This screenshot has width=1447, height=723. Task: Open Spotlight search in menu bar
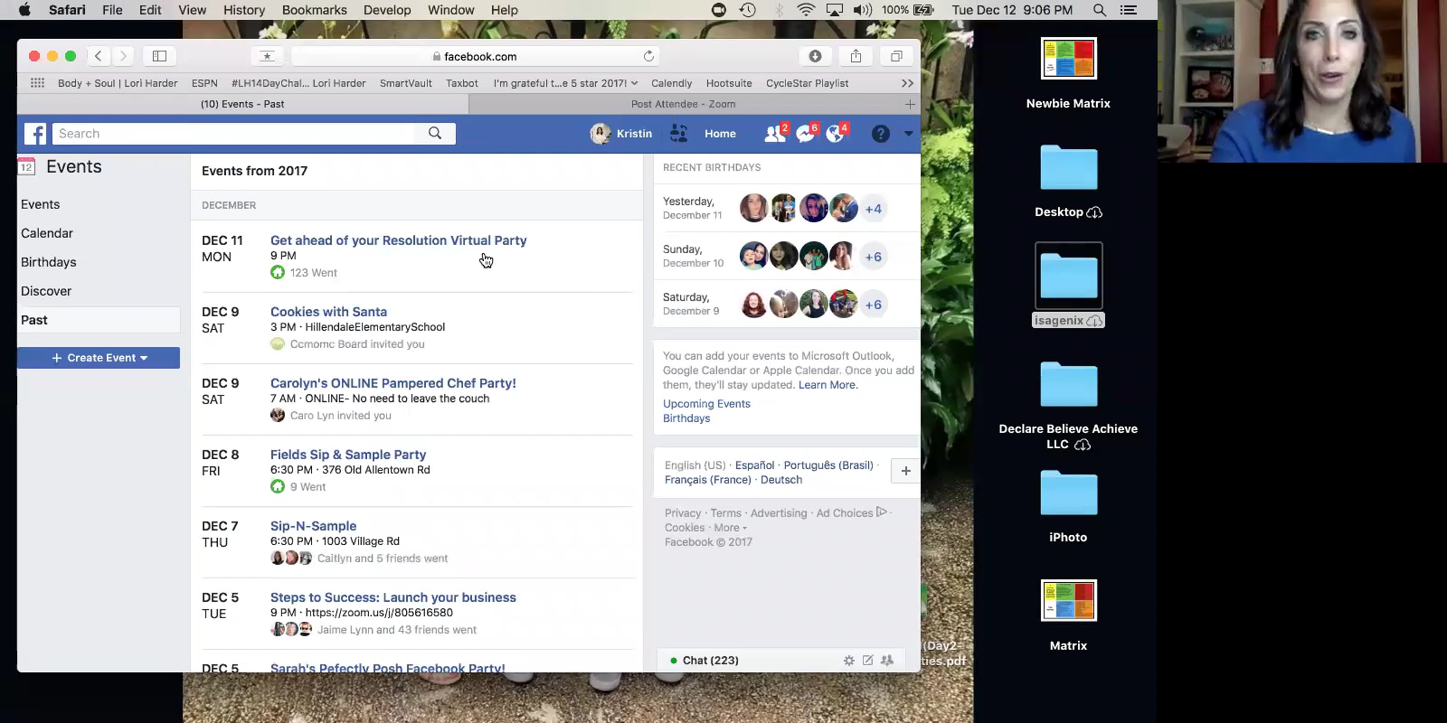[x=1099, y=10]
